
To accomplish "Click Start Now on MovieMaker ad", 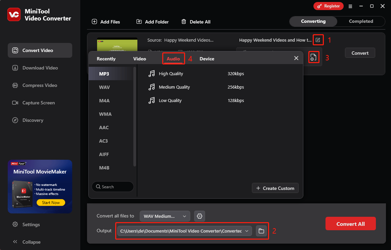I will click(x=51, y=202).
